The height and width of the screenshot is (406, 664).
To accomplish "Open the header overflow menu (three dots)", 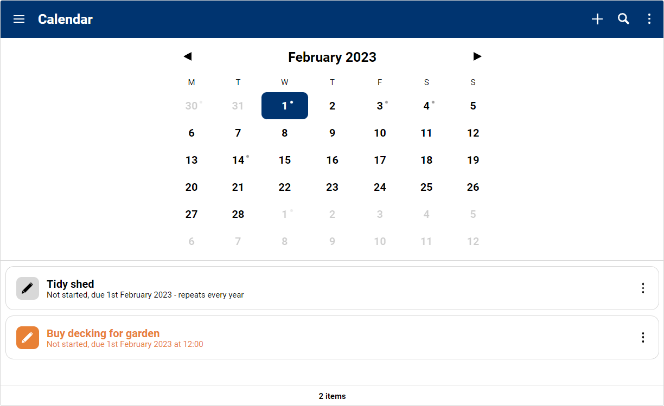I will click(649, 20).
